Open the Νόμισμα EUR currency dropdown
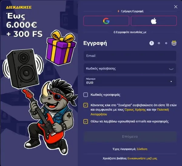This screenshot has width=182, height=166. click(130, 81)
